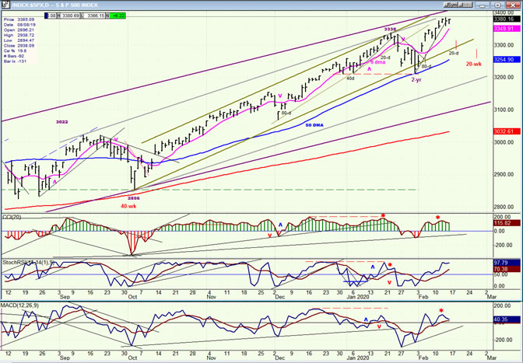The image size is (523, 363).
Task: Click the magenta 3349.91 moving average tag
Action: pyautogui.click(x=506, y=29)
